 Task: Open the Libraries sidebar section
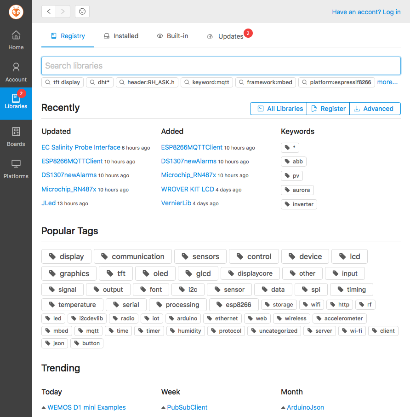click(16, 104)
